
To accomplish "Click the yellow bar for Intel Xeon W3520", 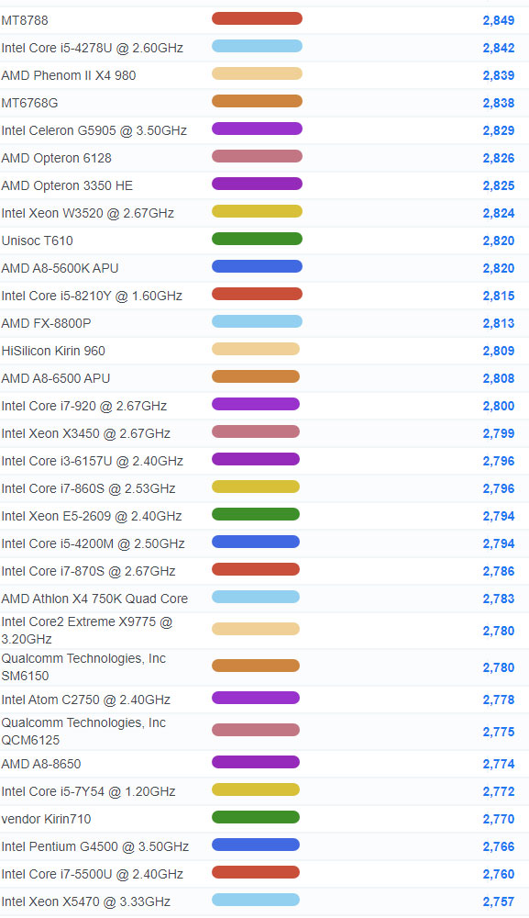I will click(258, 211).
